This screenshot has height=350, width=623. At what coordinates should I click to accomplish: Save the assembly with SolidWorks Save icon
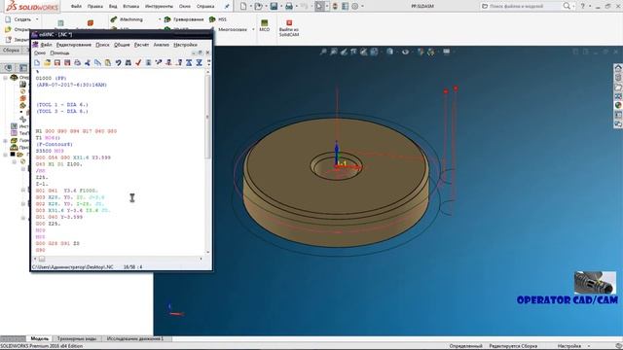pos(274,6)
